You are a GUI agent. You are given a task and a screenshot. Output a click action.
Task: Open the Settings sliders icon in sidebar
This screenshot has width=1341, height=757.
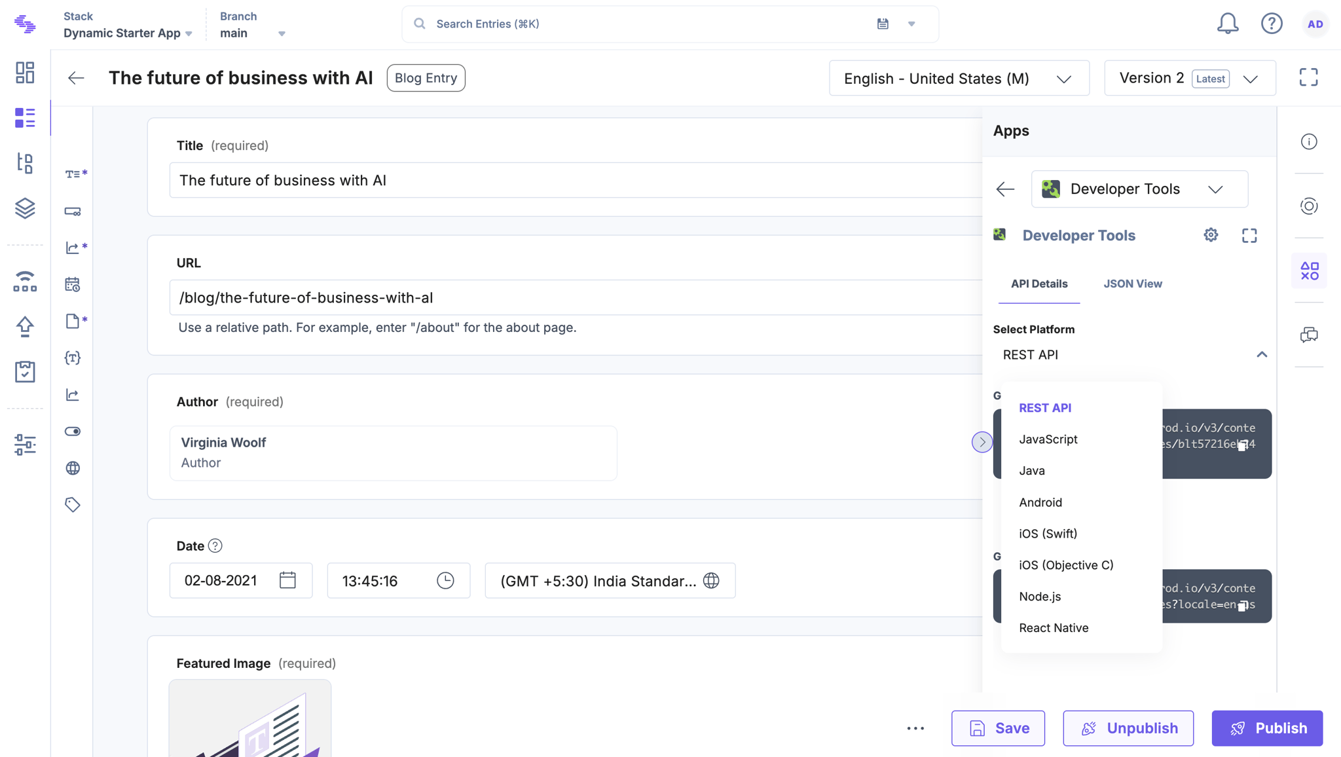tap(25, 445)
